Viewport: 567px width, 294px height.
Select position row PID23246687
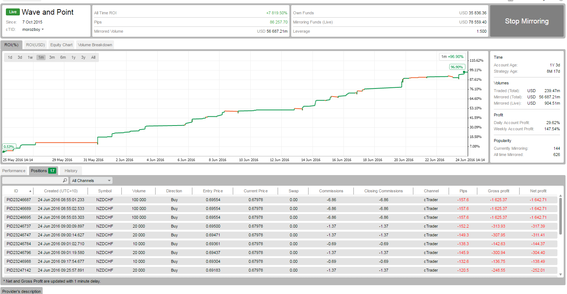coord(19,200)
